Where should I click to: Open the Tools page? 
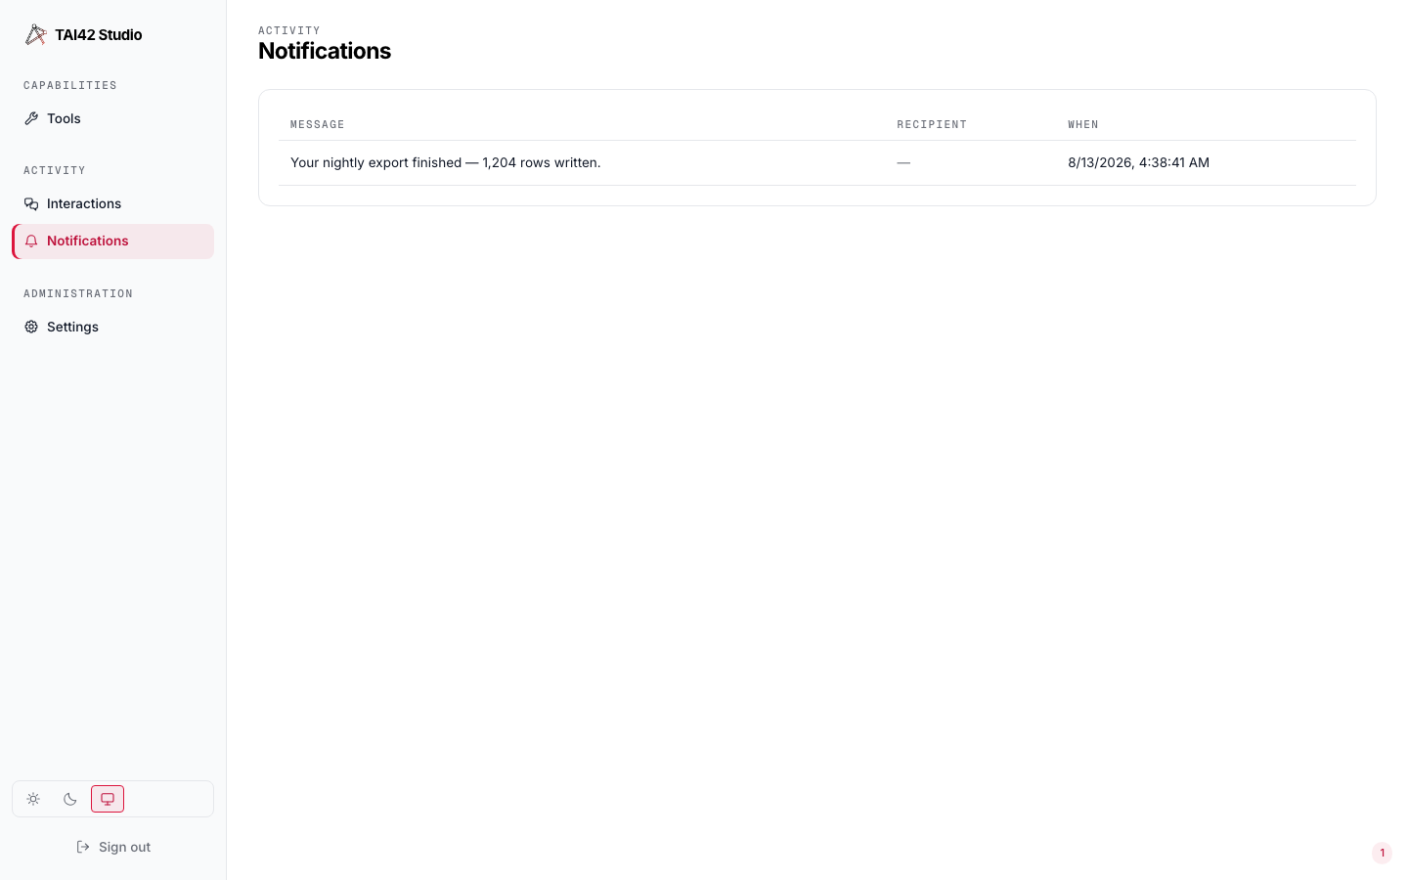coord(112,118)
